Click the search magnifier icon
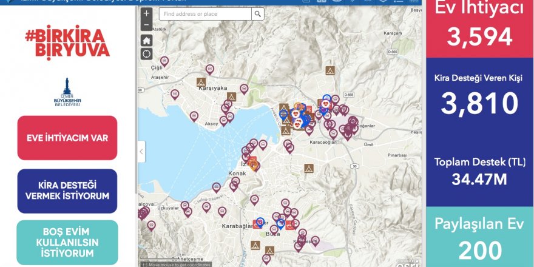The height and width of the screenshot is (267, 534). click(258, 14)
